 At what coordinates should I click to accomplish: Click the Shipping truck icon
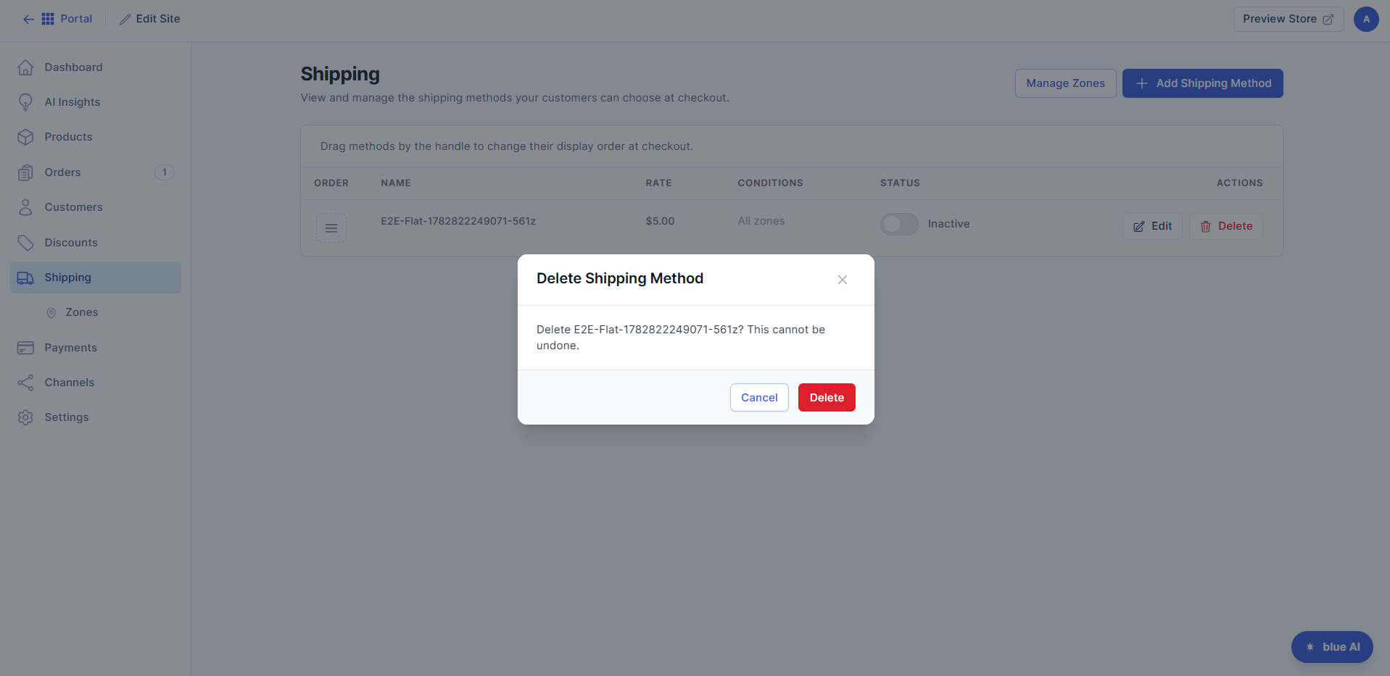pos(25,278)
